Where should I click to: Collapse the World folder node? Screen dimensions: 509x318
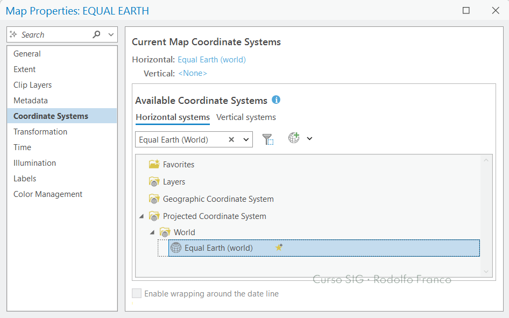(x=152, y=232)
